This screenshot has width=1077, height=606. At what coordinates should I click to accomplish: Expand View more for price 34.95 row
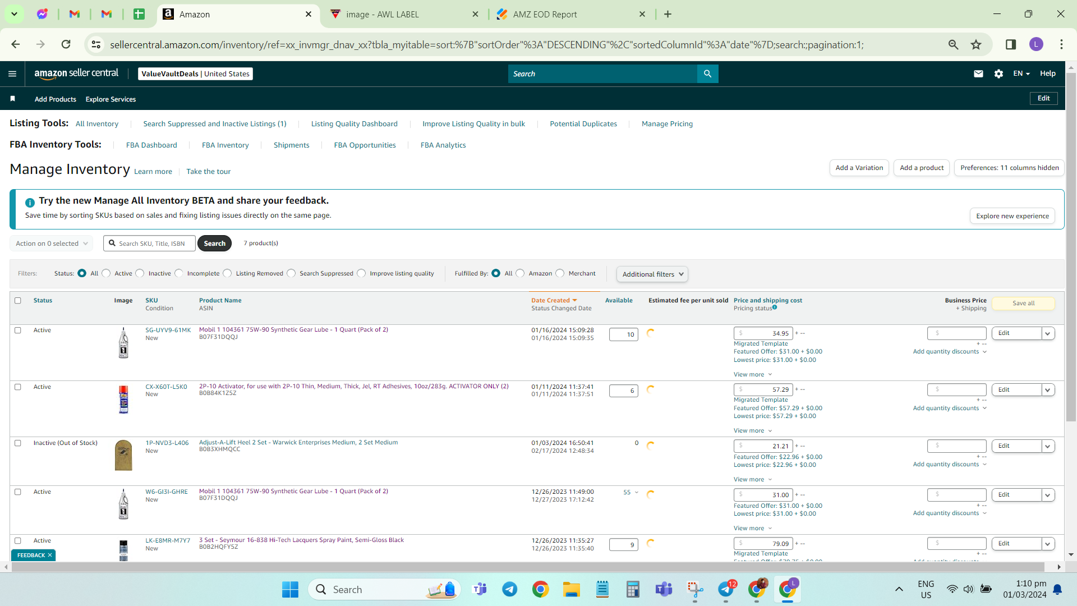753,374
